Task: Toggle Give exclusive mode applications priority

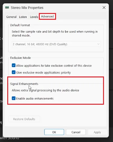Action: (14, 72)
